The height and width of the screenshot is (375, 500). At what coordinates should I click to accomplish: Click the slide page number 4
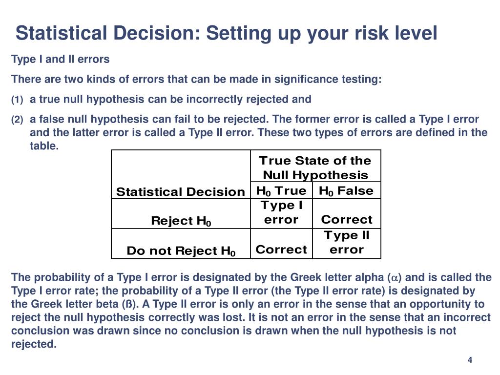point(470,360)
